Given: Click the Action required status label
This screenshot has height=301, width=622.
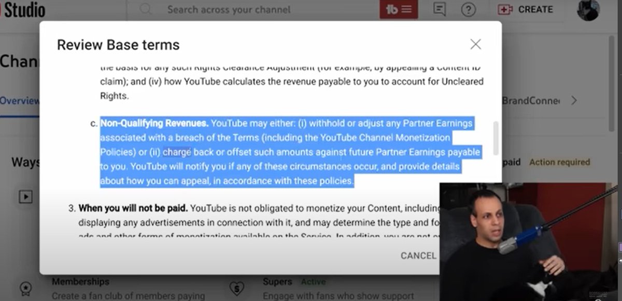Looking at the screenshot, I should (x=559, y=162).
